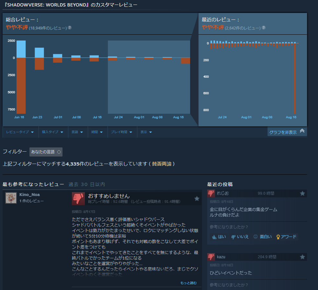Click the thumbs-down icon on Kino_Noa's review
The width and height of the screenshot is (318, 290).
click(78, 199)
